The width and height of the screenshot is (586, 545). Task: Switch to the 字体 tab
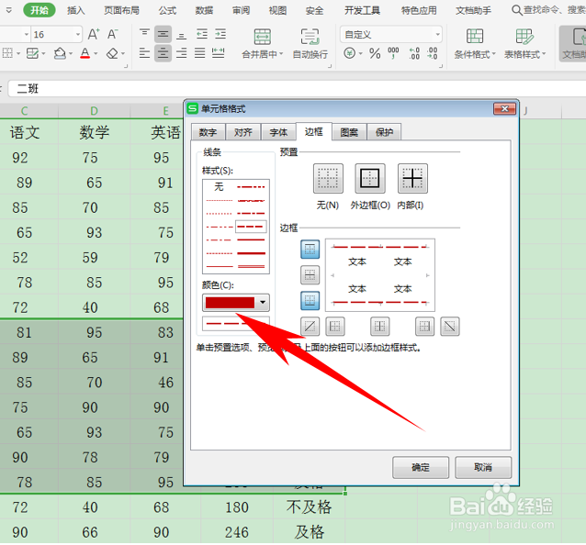click(x=278, y=132)
